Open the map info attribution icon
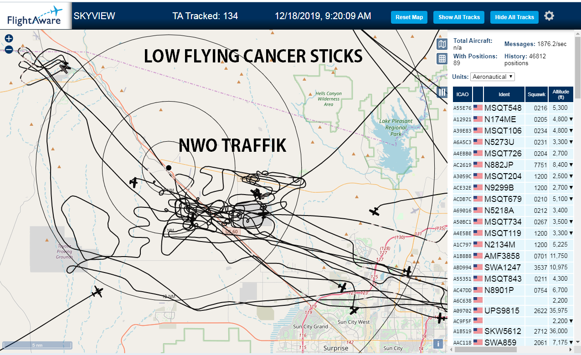Viewport: 581px width, 355px height. [438, 344]
